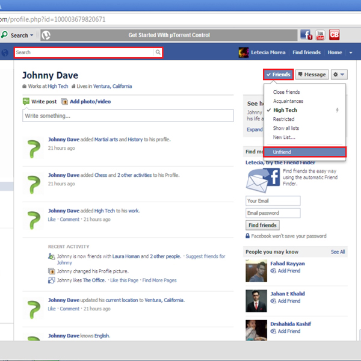Image resolution: width=361 pixels, height=361 pixels.
Task: Choose Show all lists in friend menu
Action: [286, 128]
